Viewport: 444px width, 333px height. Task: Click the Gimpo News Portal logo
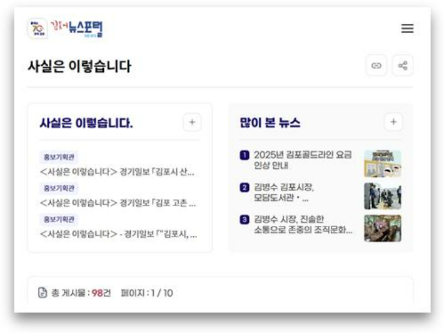pyautogui.click(x=77, y=29)
